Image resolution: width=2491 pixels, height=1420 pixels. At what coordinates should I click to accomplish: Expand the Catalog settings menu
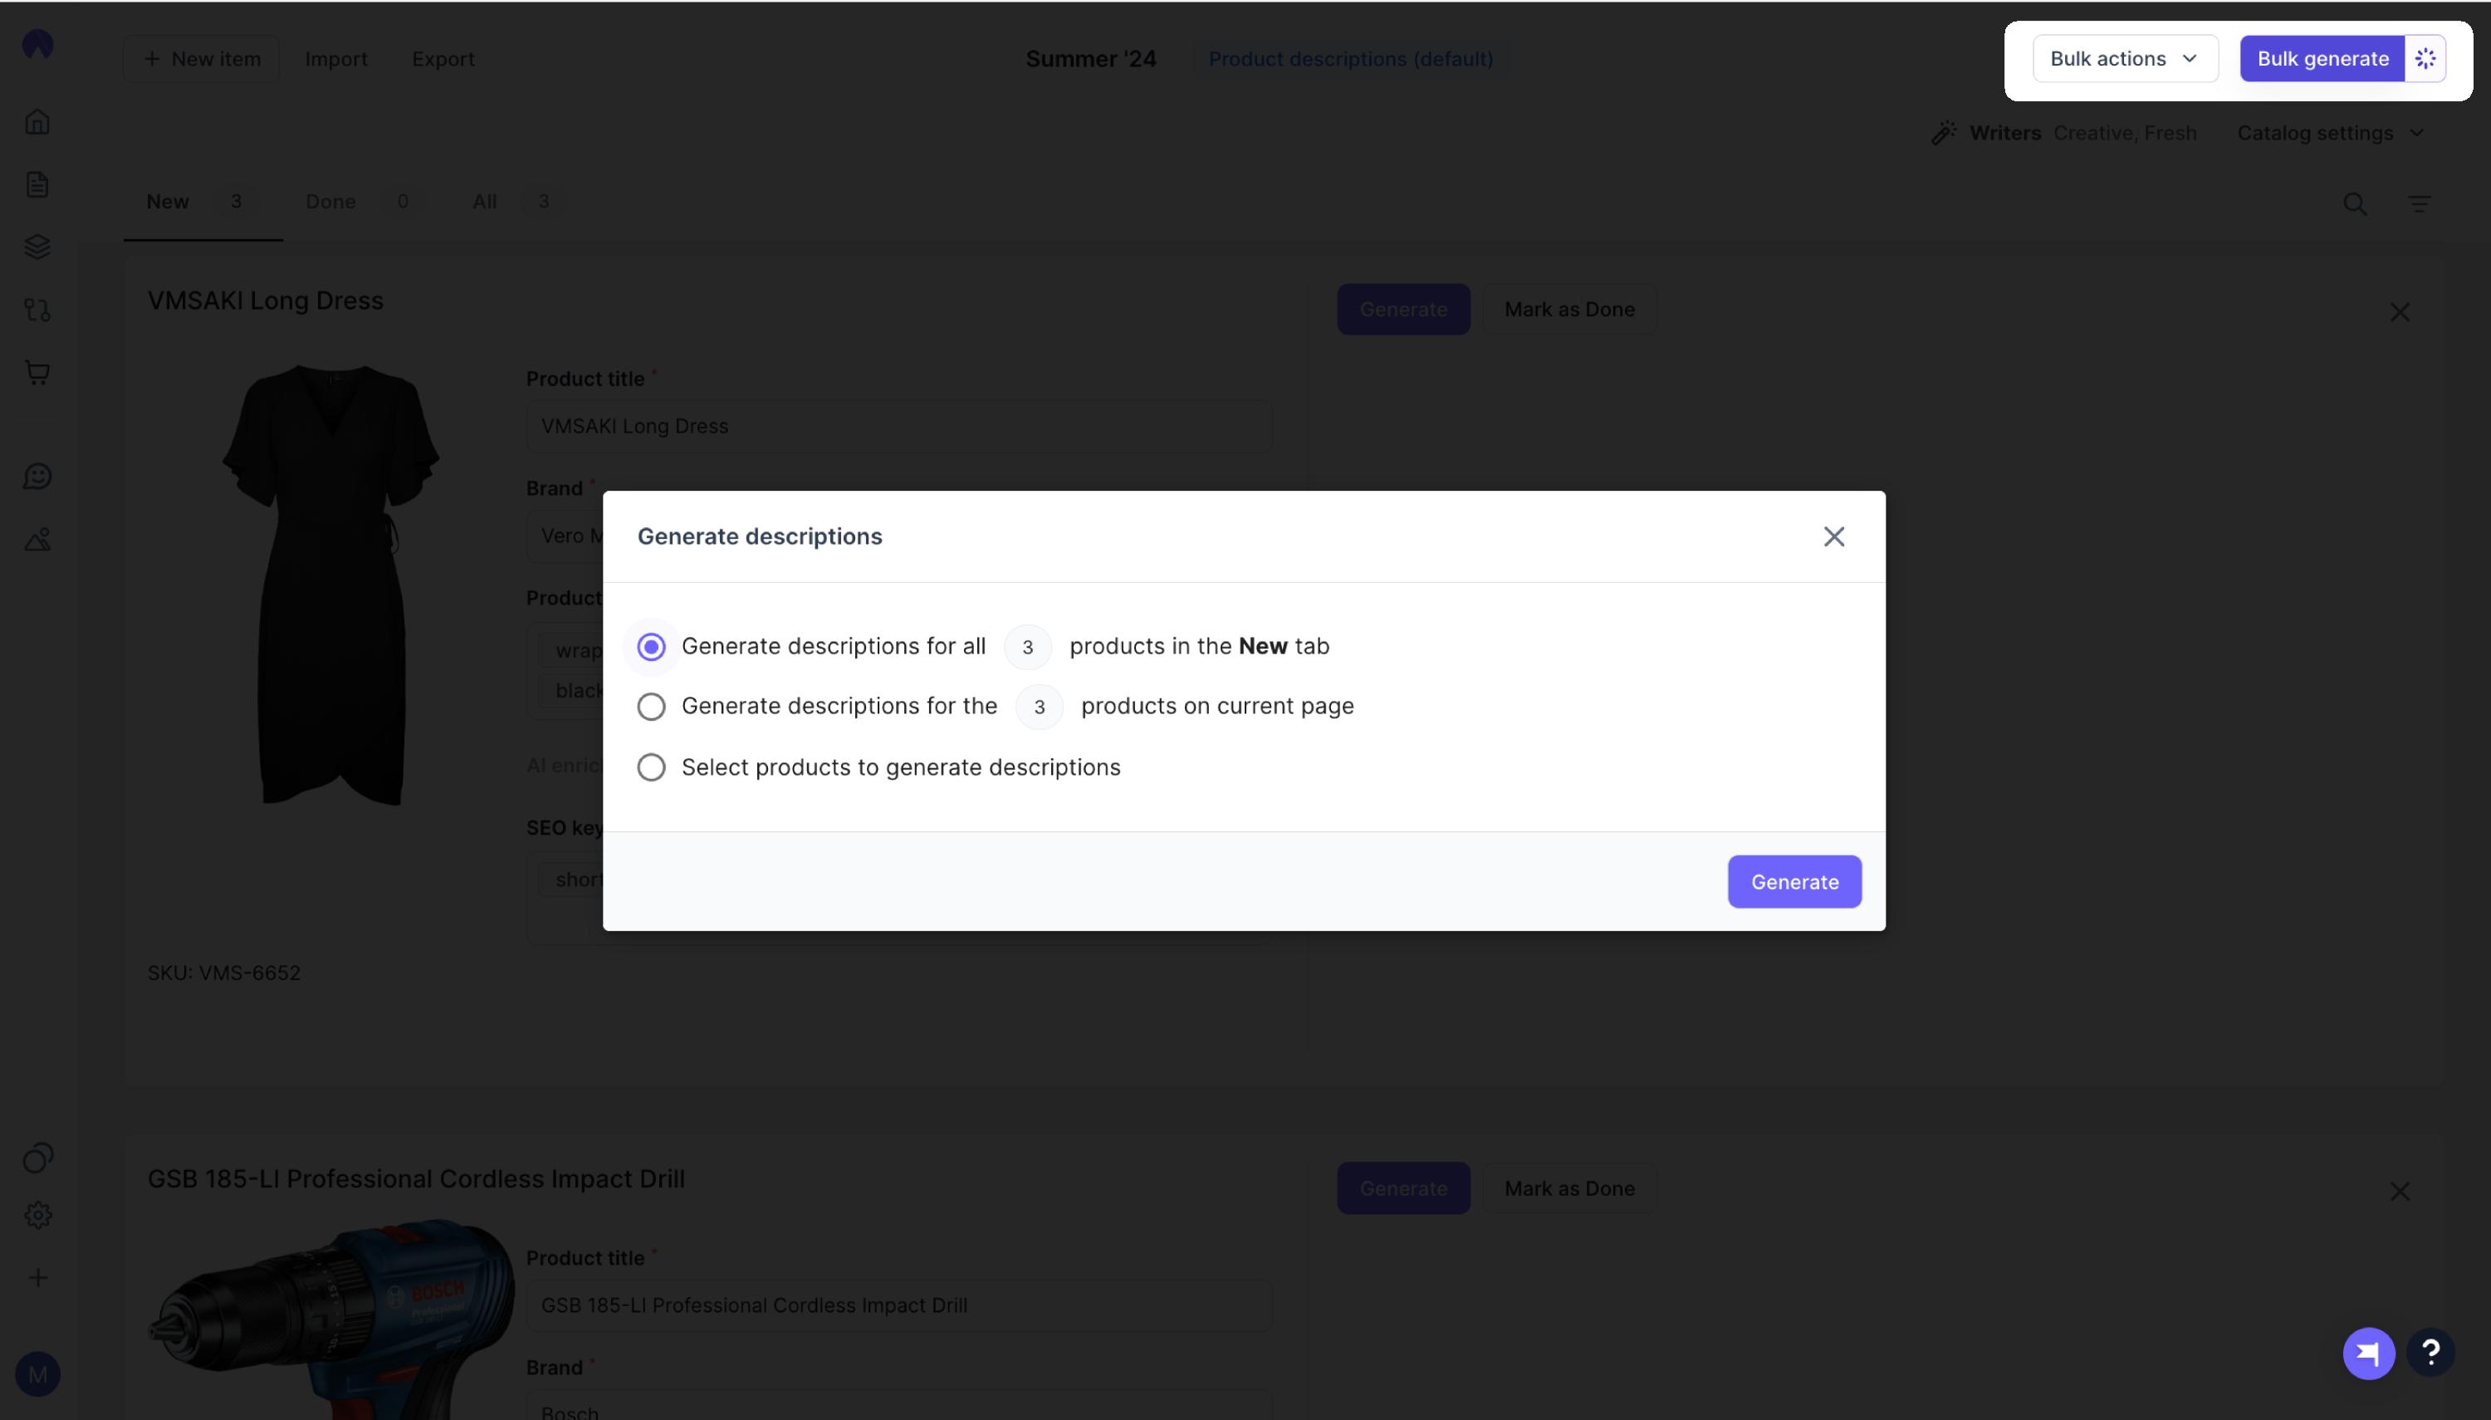point(2330,133)
